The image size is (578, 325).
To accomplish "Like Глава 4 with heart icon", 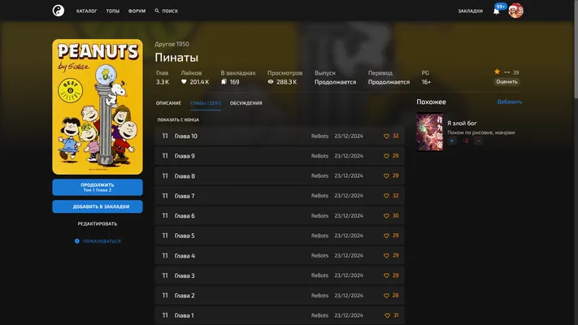I will coord(386,255).
